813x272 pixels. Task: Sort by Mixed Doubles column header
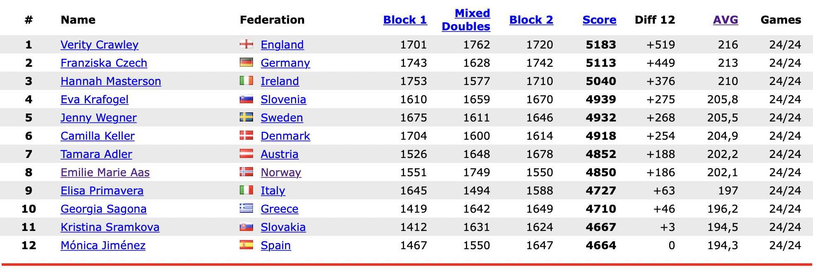point(466,20)
